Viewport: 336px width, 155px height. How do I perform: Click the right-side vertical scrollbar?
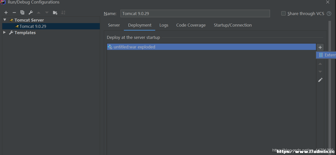point(330,88)
